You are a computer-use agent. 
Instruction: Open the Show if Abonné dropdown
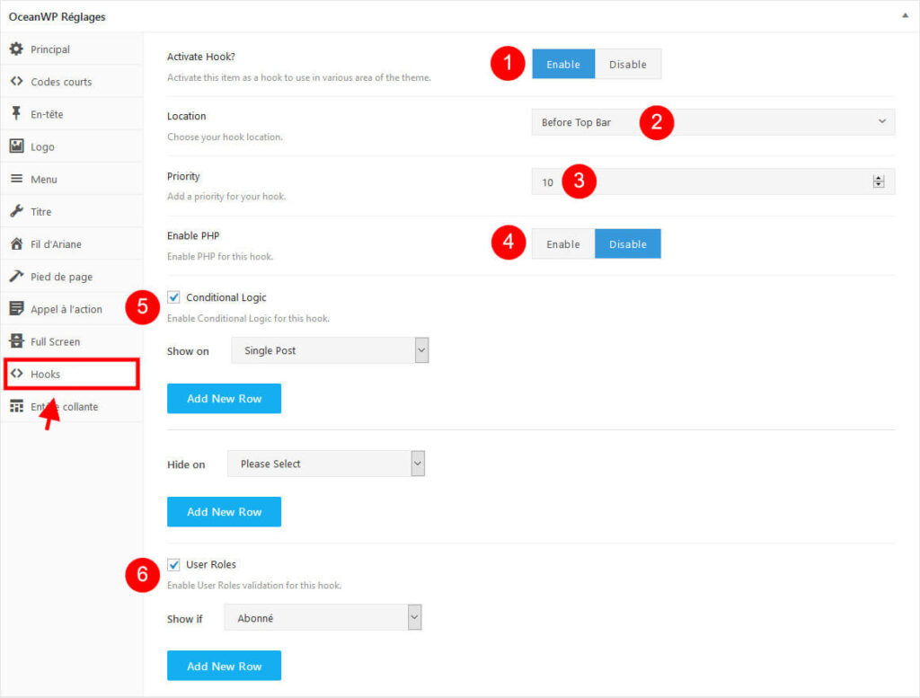click(323, 618)
